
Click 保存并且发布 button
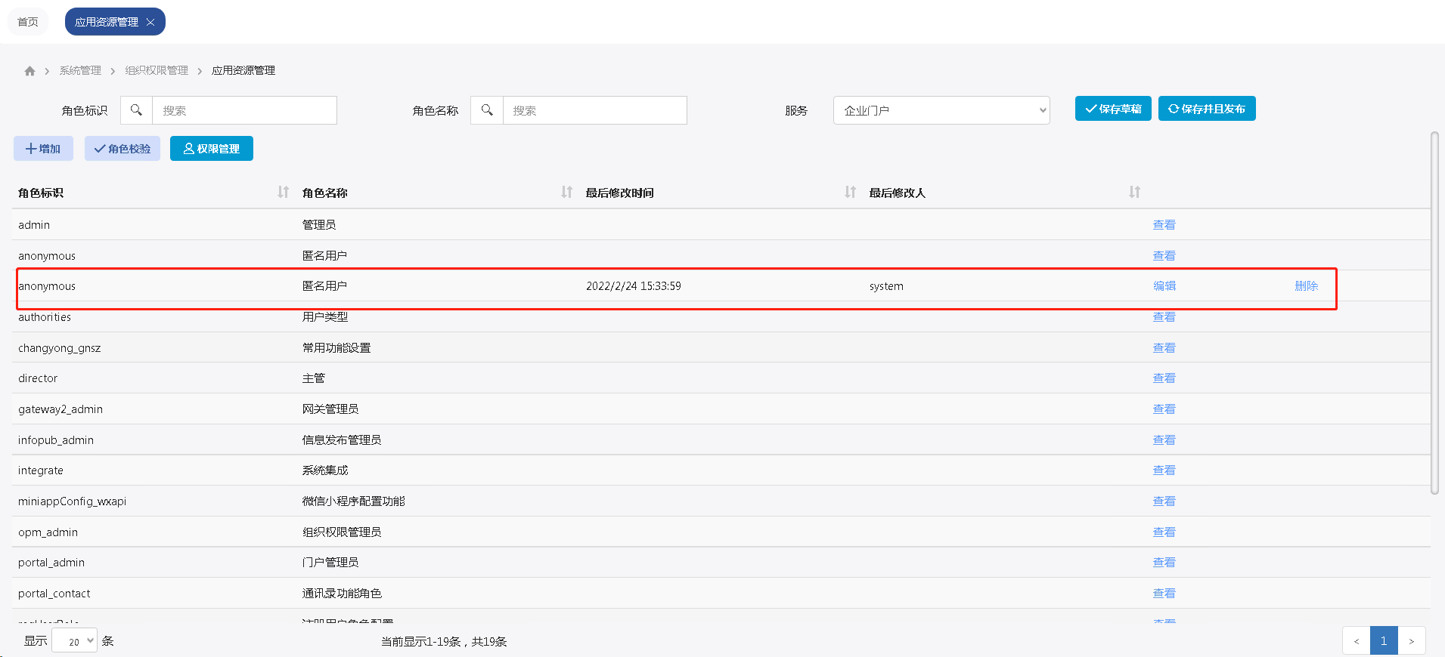[1207, 109]
